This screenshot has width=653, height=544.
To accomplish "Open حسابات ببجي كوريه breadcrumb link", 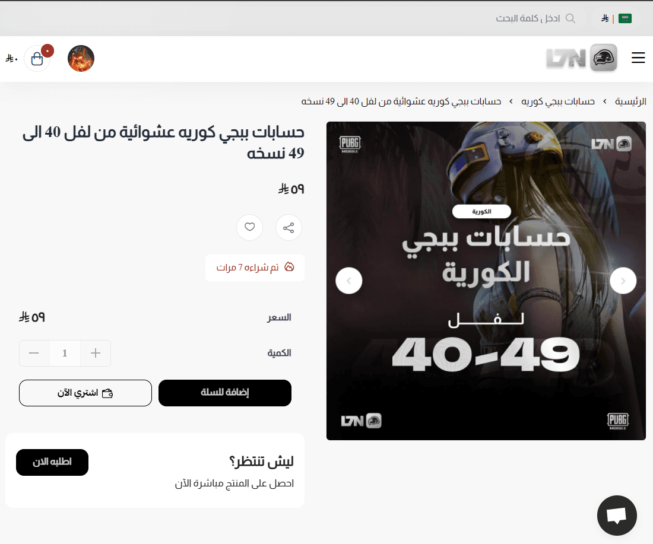I will pyautogui.click(x=557, y=101).
